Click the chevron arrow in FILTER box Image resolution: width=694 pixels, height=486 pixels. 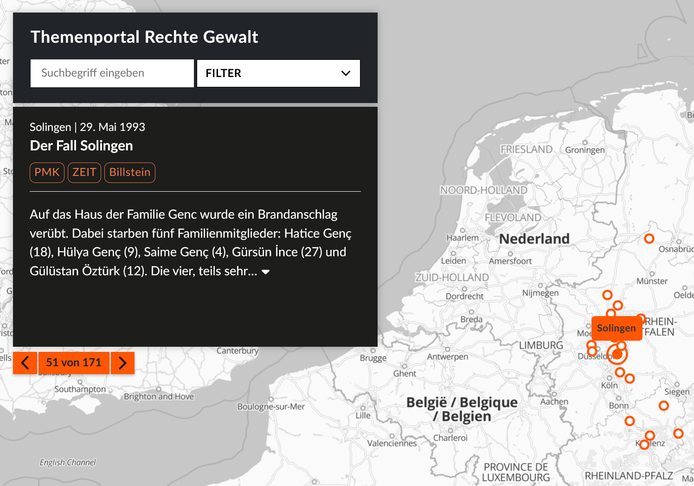point(346,73)
